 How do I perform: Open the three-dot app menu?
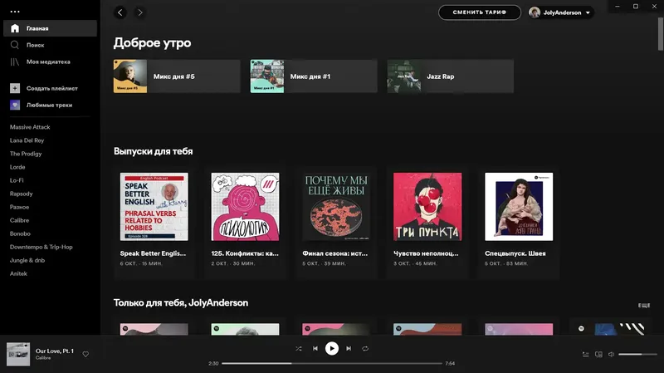[15, 12]
